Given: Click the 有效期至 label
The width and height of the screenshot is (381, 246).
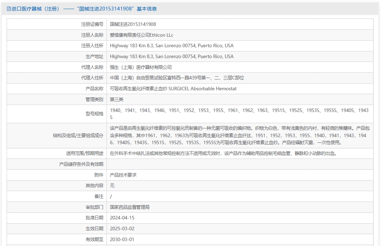Looking at the screenshot, I should pyautogui.click(x=94, y=239).
